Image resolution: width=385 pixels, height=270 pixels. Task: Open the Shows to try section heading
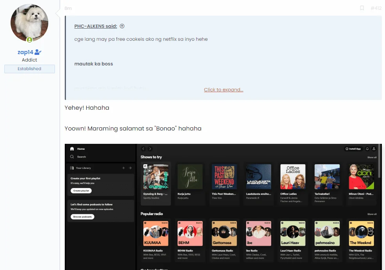pos(151,157)
